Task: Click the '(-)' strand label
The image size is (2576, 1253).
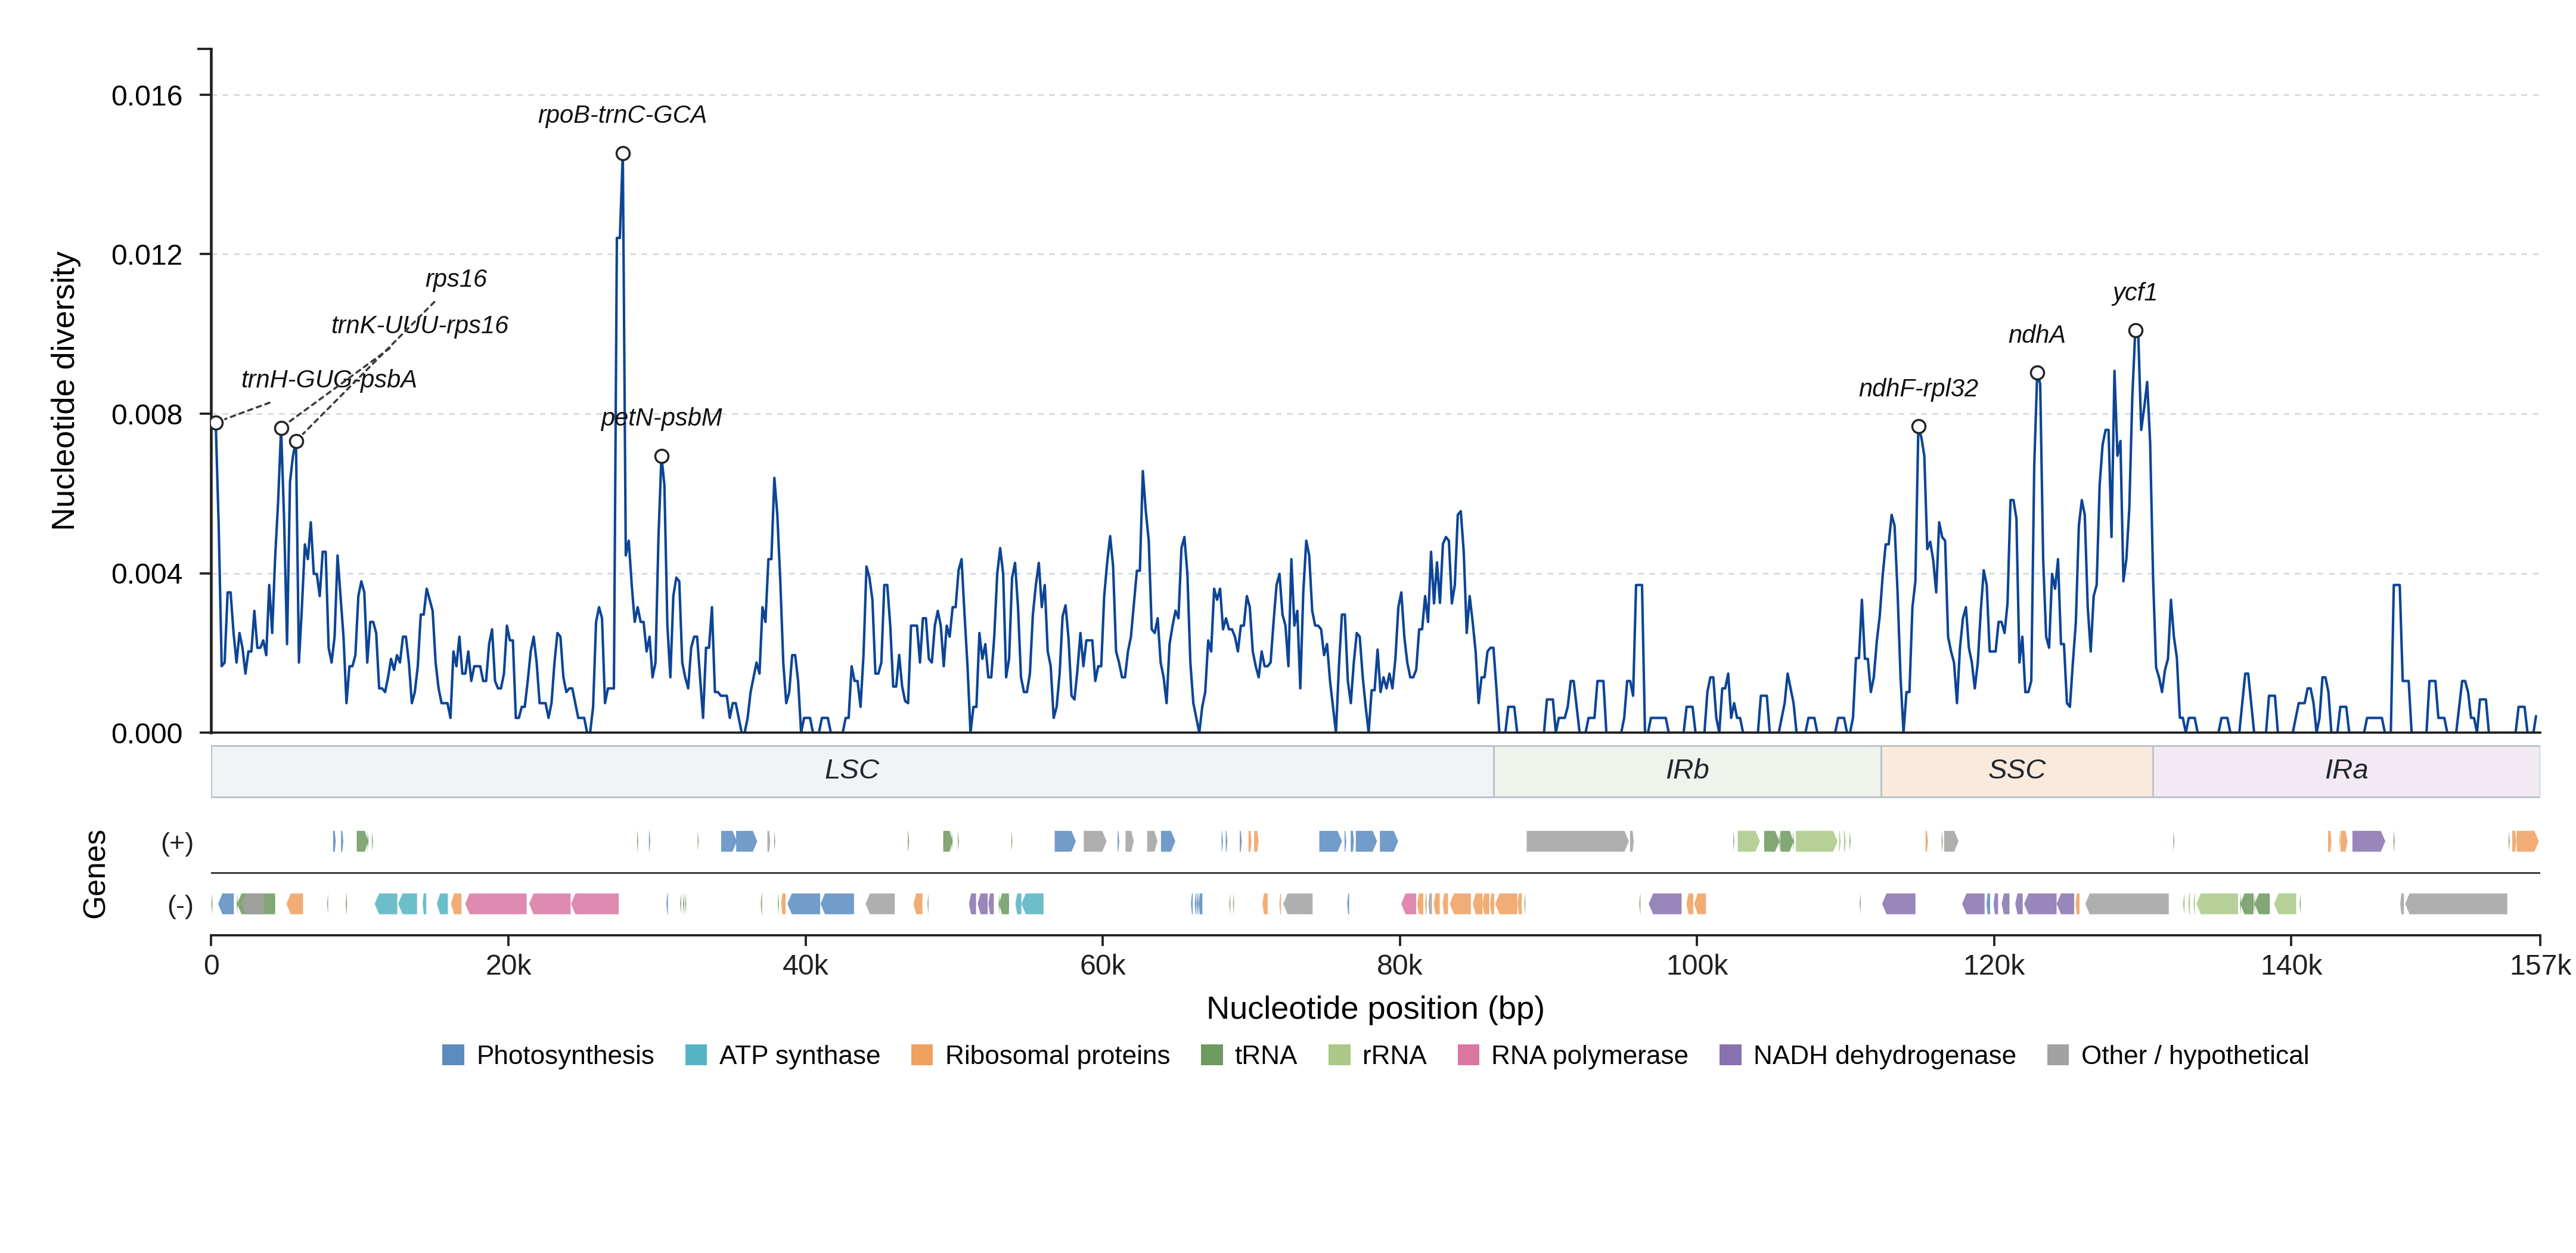Action: click(180, 906)
